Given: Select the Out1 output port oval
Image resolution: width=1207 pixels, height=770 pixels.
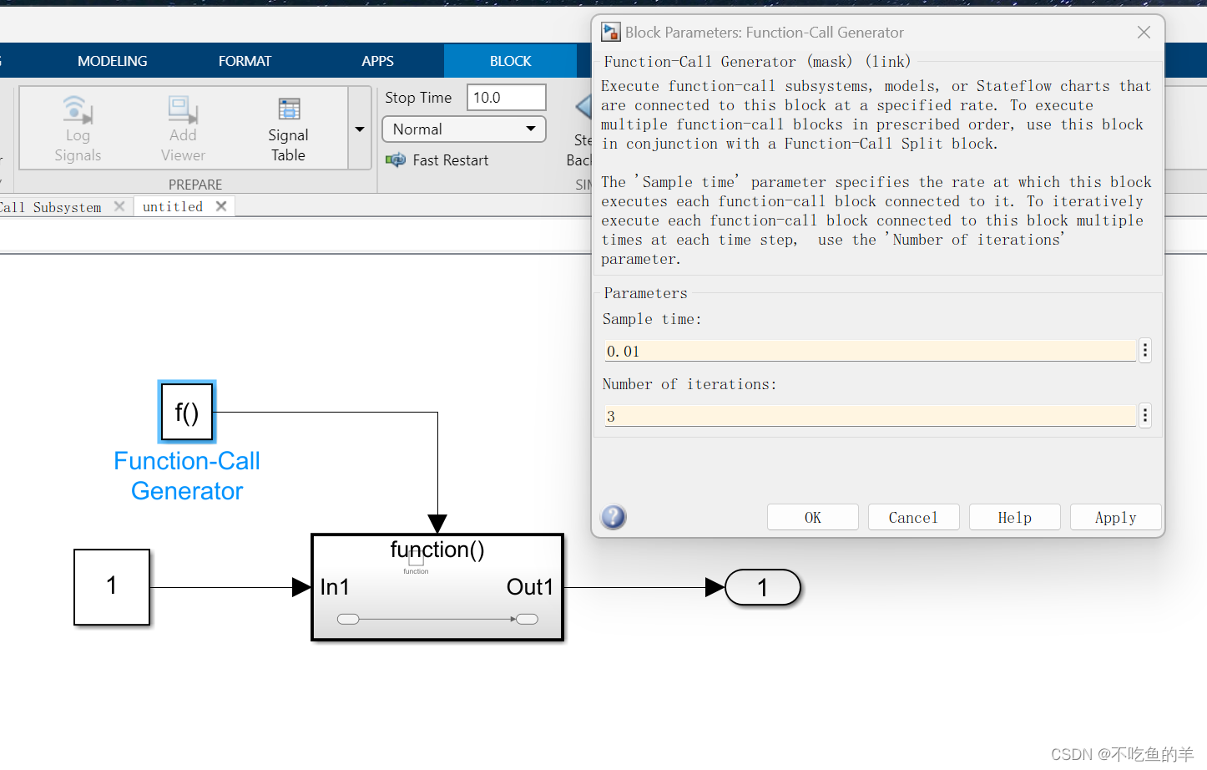Looking at the screenshot, I should point(762,587).
